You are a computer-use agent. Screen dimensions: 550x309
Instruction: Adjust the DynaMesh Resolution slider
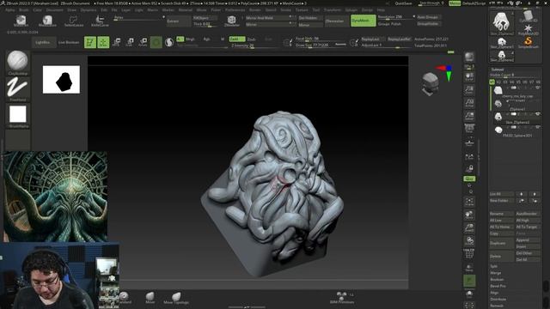(x=395, y=17)
